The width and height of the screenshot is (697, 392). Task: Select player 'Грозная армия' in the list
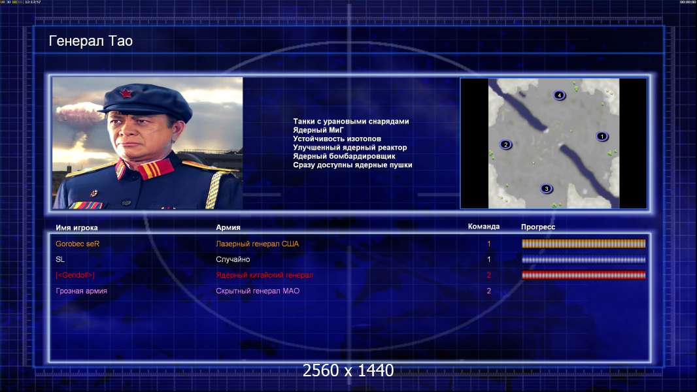pyautogui.click(x=82, y=291)
